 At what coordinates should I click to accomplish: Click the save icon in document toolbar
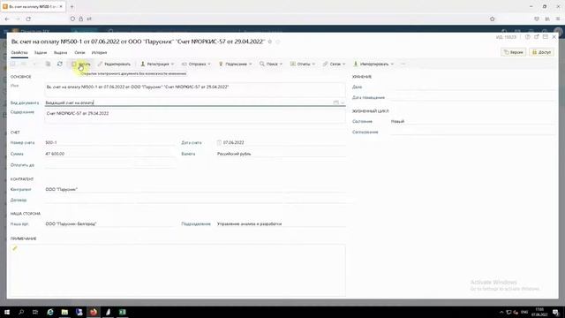tap(13, 64)
